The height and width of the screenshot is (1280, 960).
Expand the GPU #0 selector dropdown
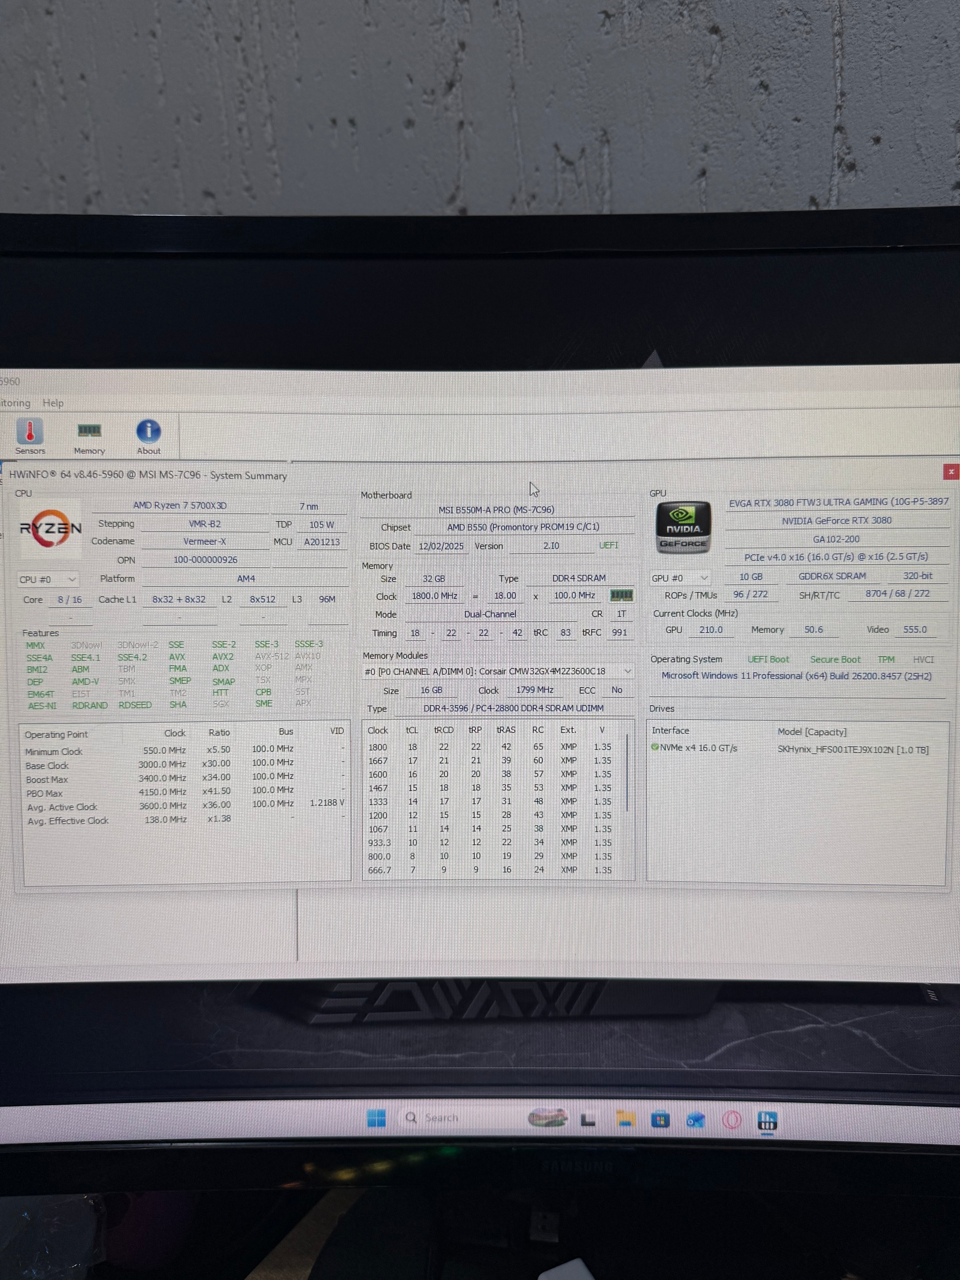click(680, 577)
